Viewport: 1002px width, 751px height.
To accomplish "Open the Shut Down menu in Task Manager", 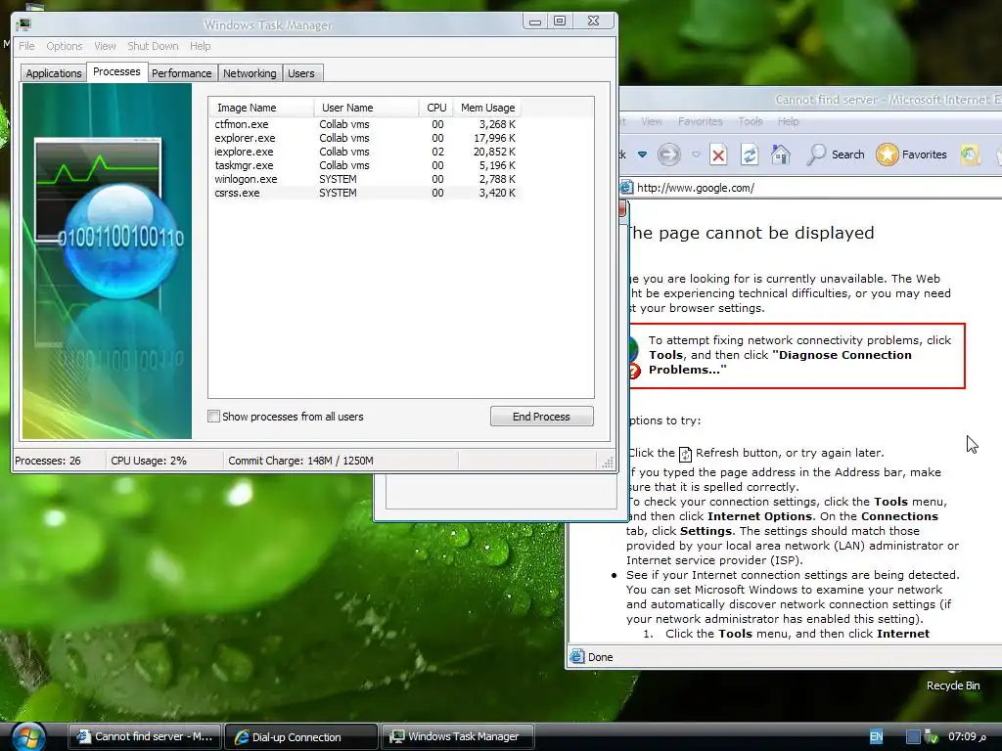I will tap(153, 46).
